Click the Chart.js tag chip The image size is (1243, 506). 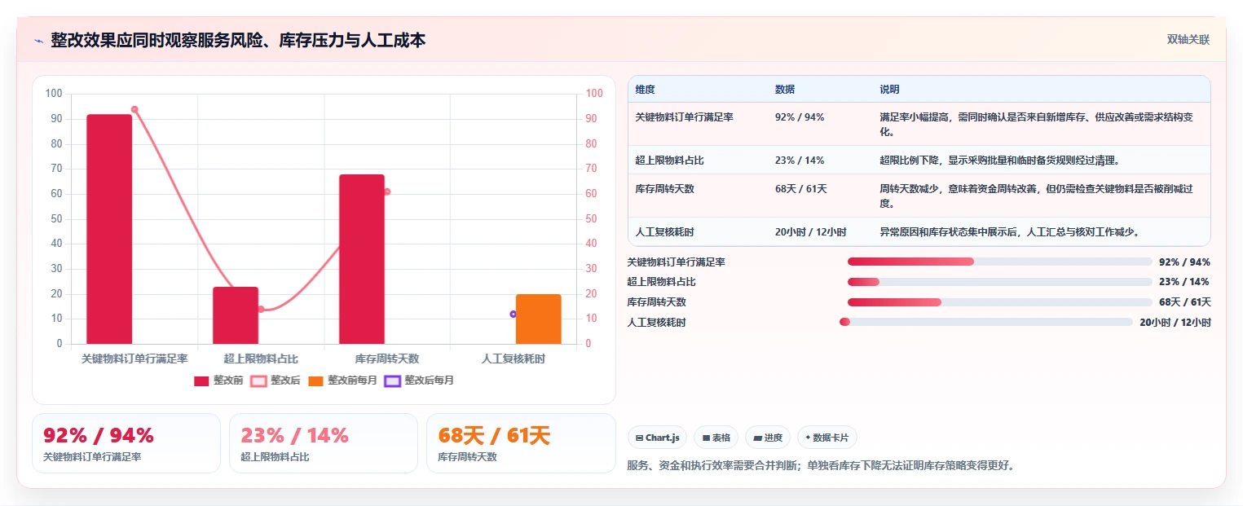658,438
